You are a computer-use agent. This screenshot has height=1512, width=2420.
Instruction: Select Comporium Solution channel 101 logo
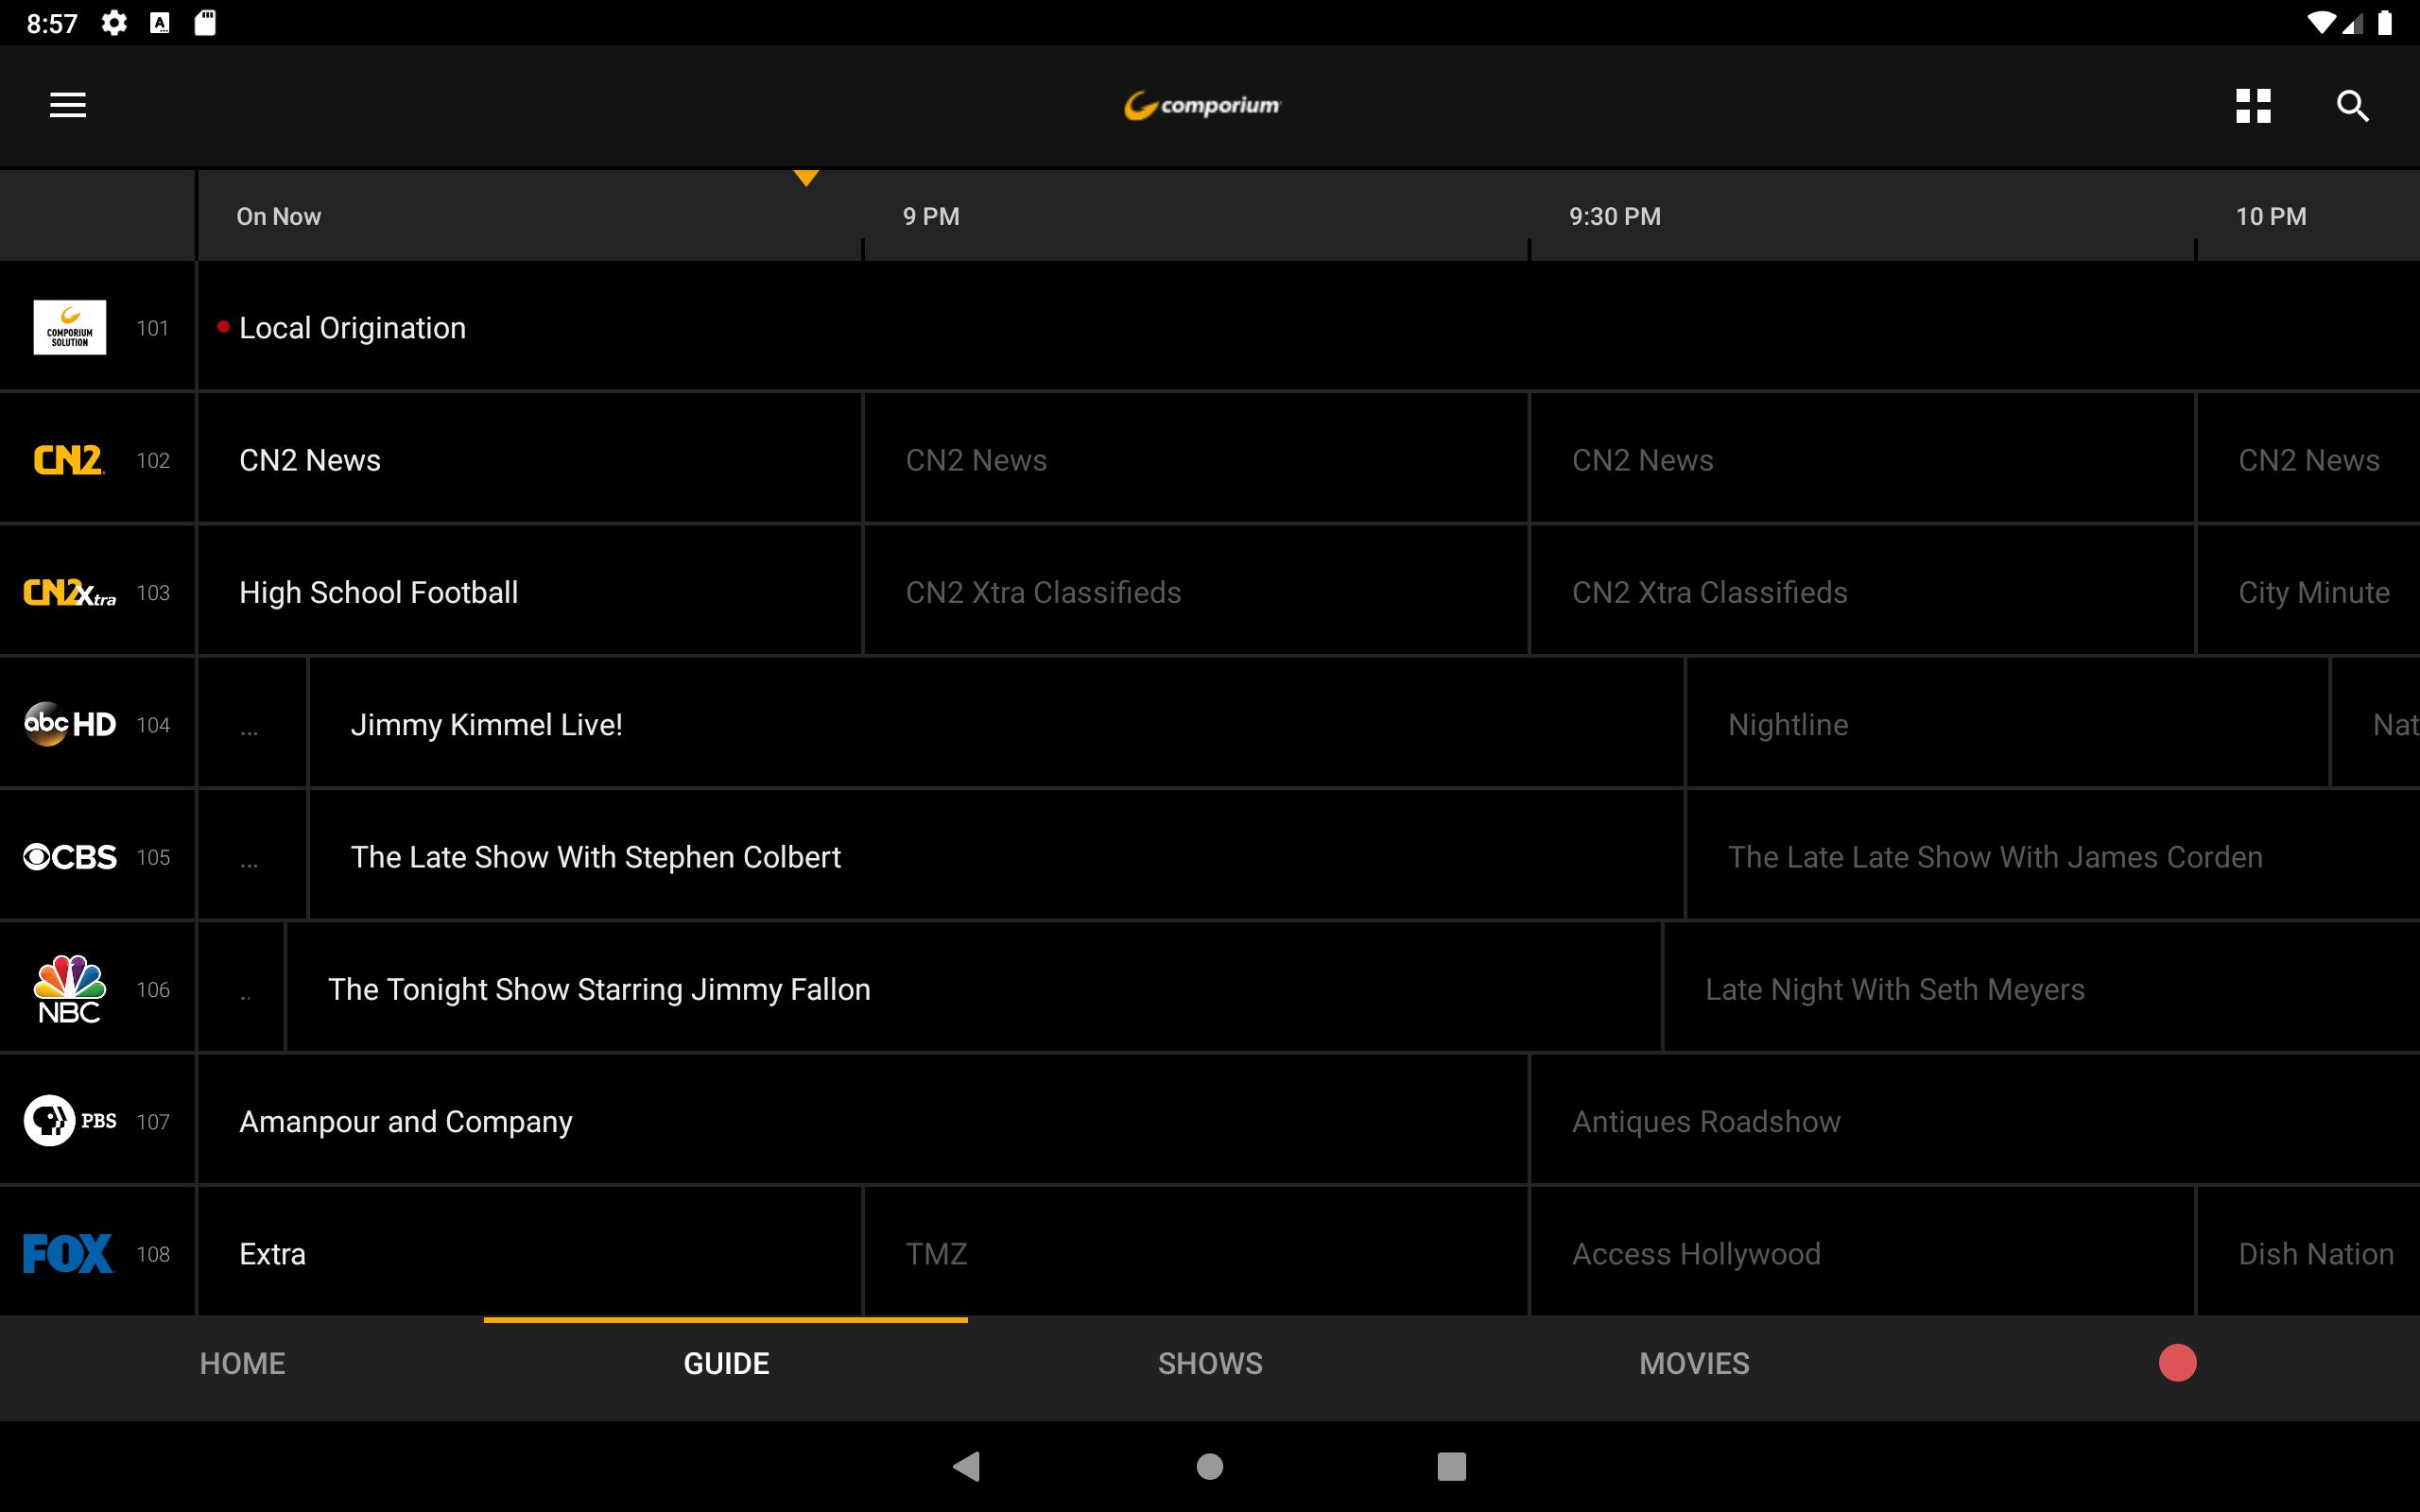click(70, 327)
